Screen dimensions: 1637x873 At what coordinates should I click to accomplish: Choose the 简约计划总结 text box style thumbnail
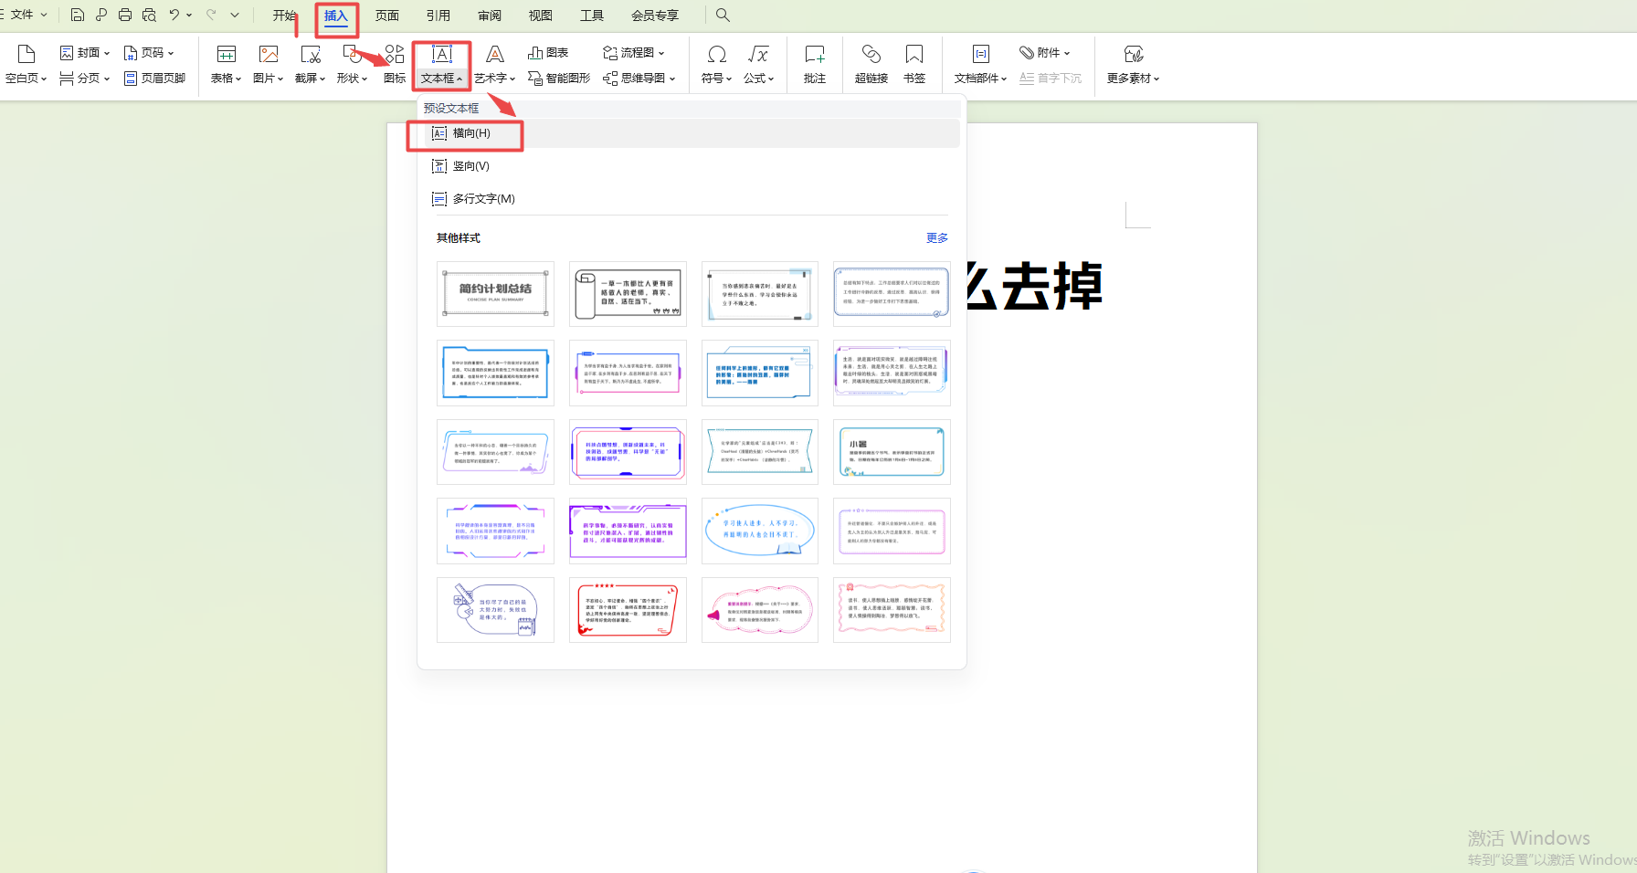[x=495, y=293]
